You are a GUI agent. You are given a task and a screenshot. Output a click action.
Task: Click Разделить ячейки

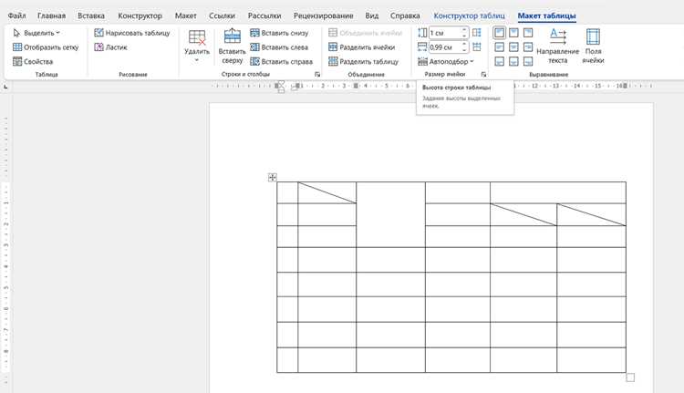[x=362, y=47]
